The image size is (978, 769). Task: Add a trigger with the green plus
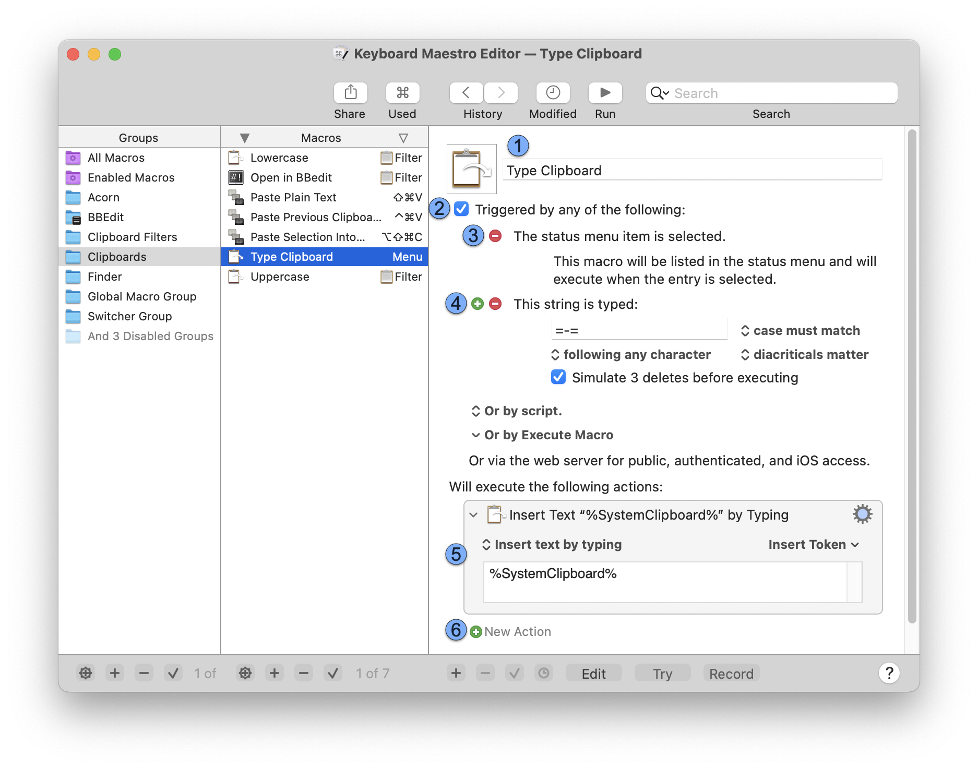point(478,304)
